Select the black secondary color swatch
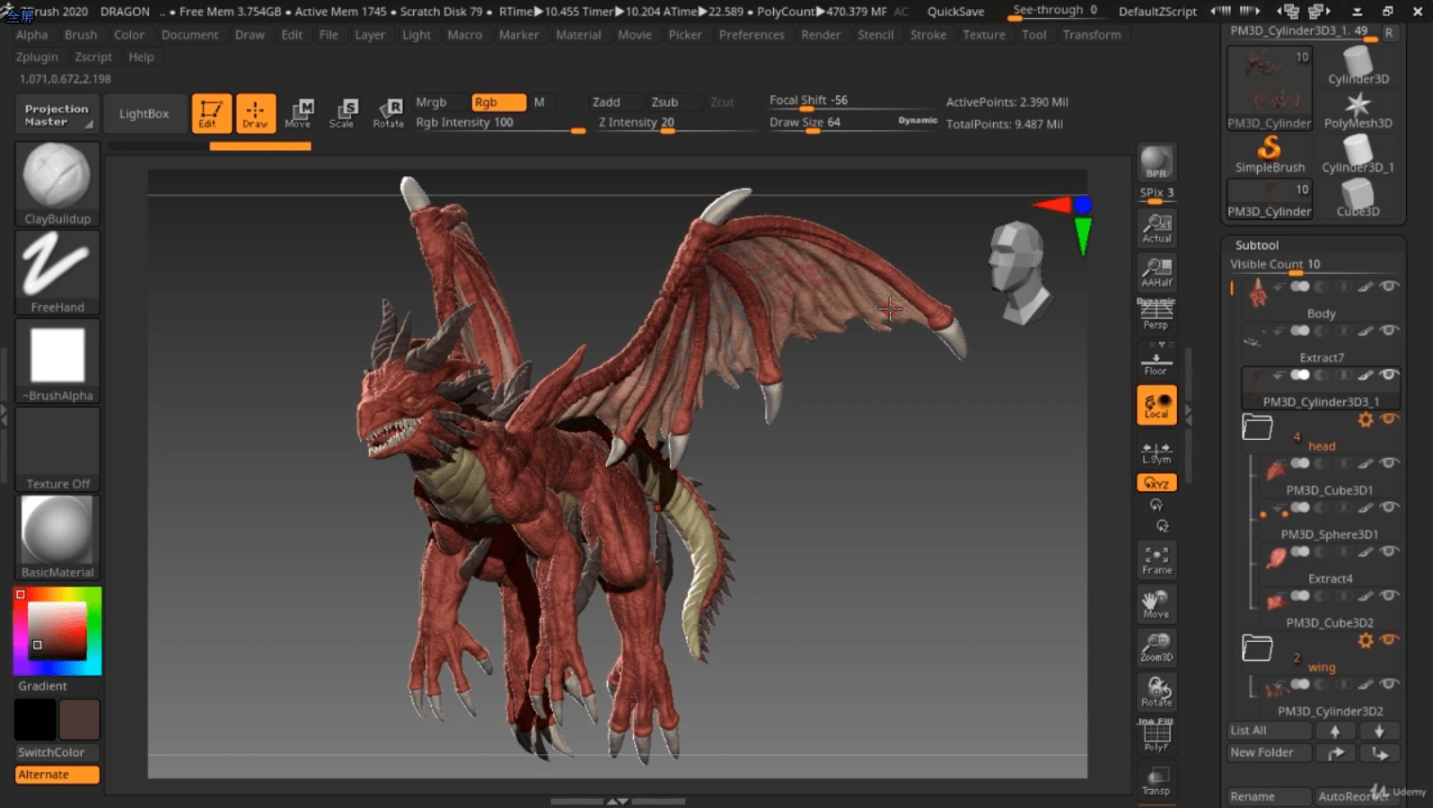This screenshot has height=808, width=1433. (x=35, y=720)
